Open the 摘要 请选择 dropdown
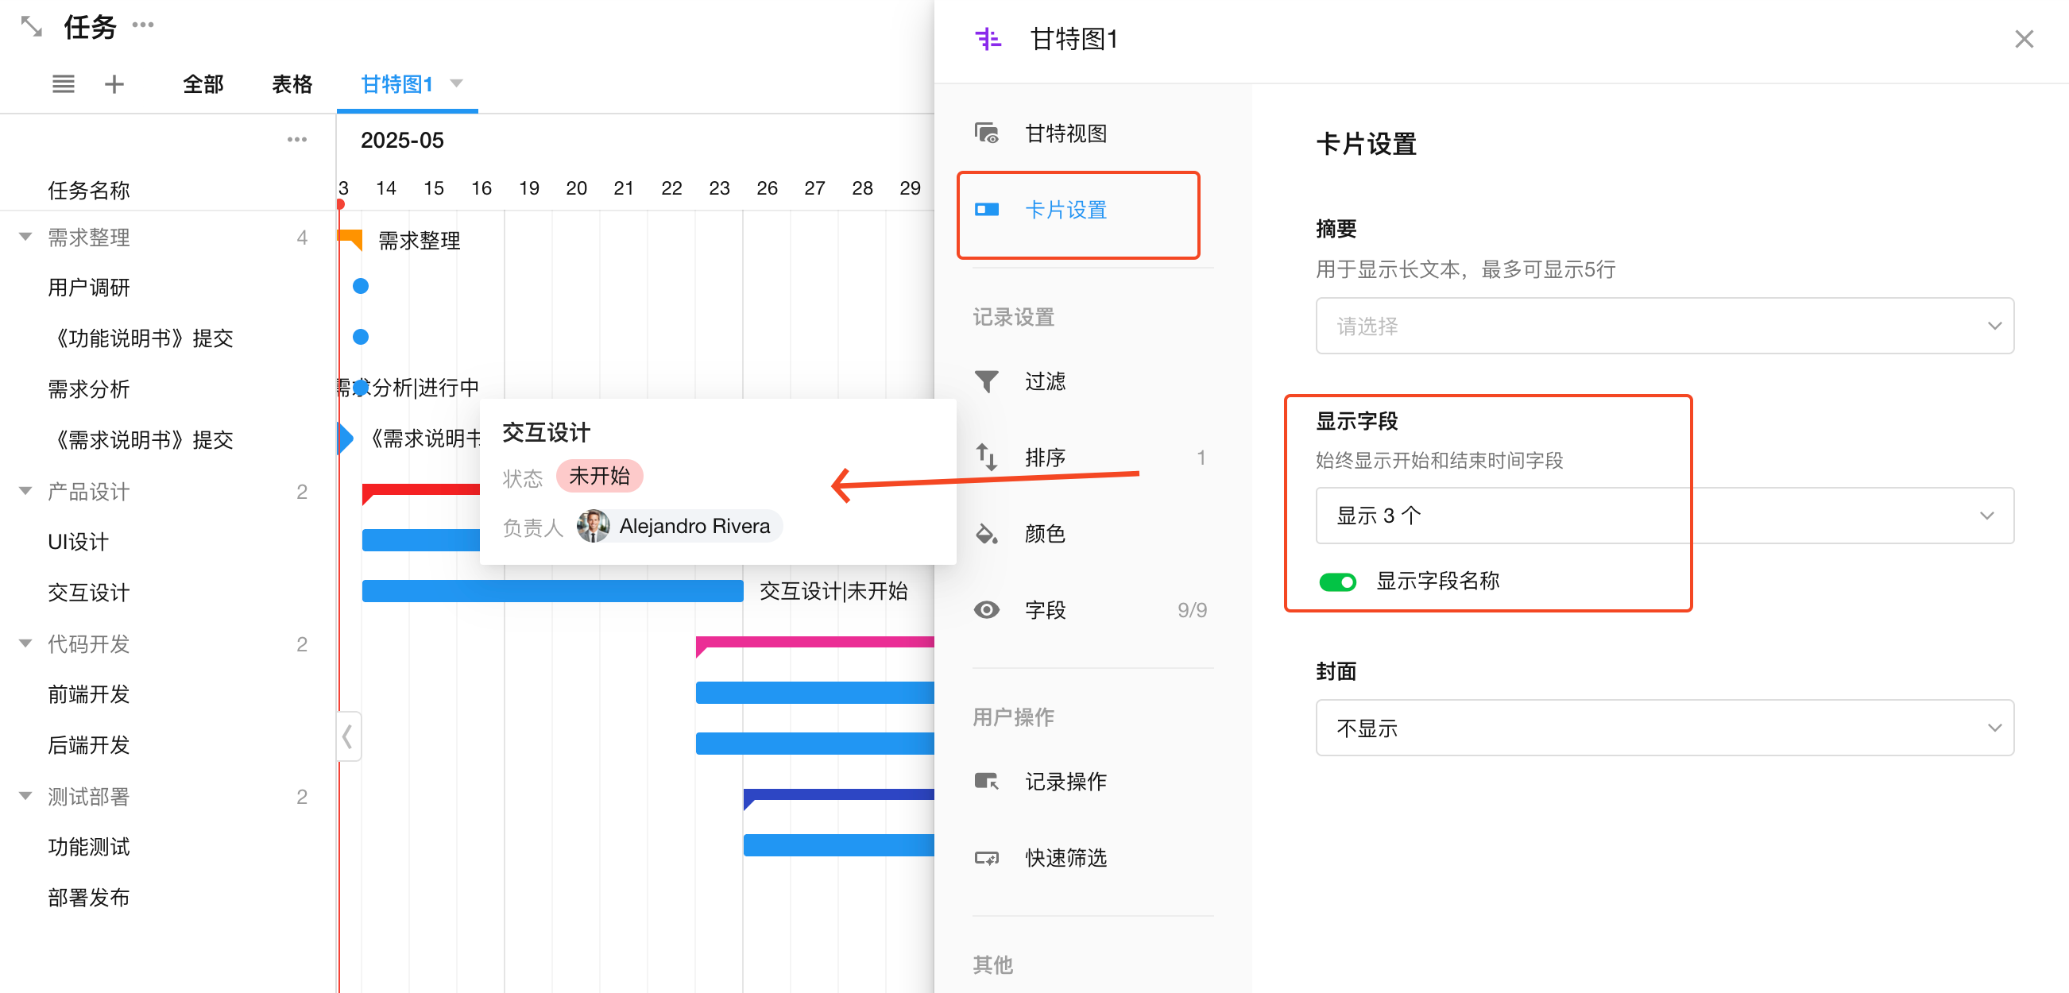The height and width of the screenshot is (993, 2069). pos(1664,326)
